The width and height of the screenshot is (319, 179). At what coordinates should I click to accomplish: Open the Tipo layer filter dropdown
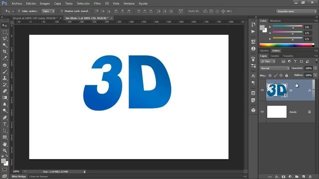(x=268, y=61)
